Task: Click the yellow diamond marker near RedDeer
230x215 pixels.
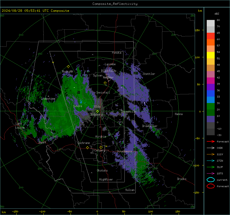Action: (x=105, y=83)
